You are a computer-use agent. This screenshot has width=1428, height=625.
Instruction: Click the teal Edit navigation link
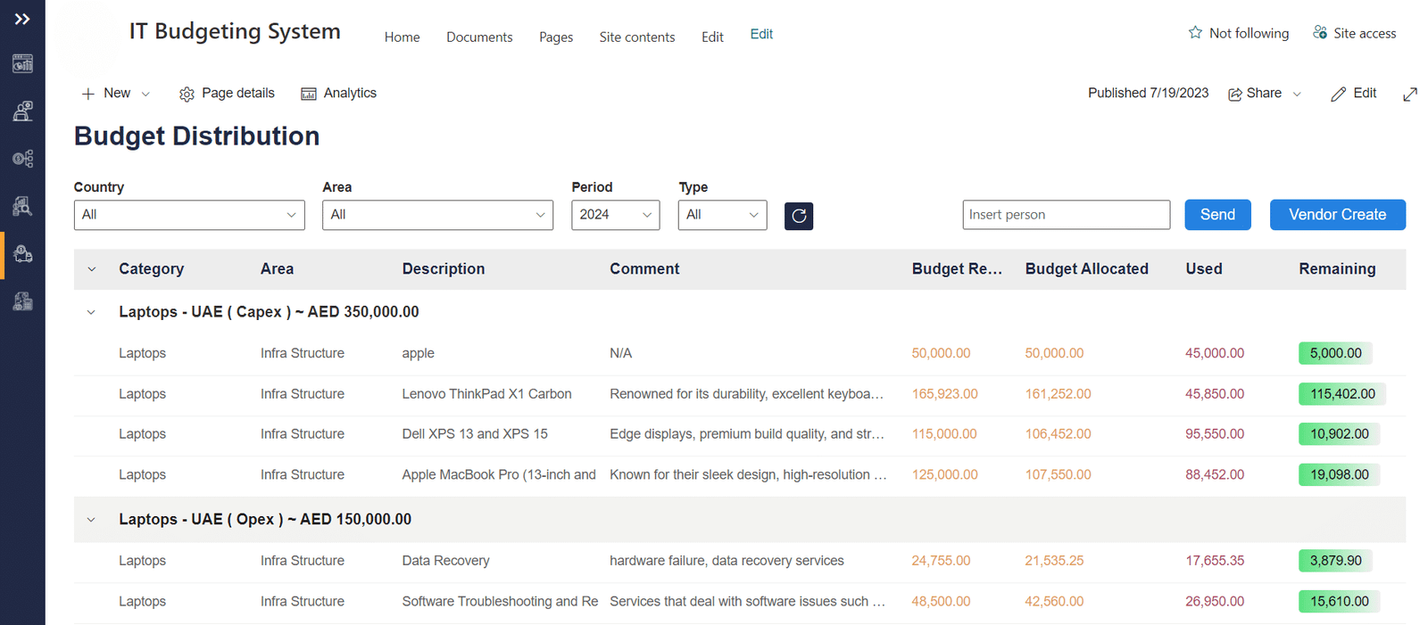[761, 34]
